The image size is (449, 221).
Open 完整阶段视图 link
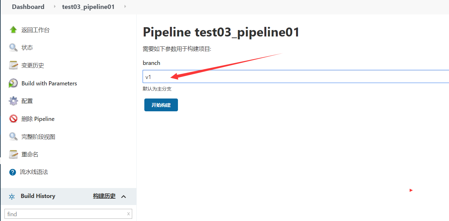coord(38,137)
